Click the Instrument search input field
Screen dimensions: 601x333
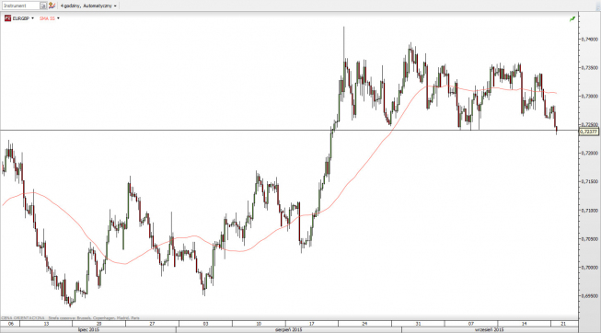(20, 6)
